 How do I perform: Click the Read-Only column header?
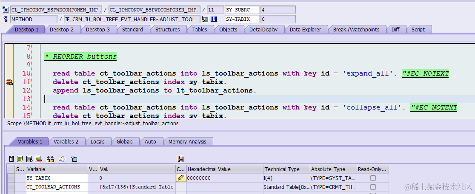click(372, 169)
